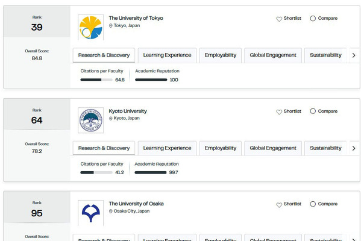
Task: Show more tabs arrow in Kyoto University card
Action: pos(354,148)
